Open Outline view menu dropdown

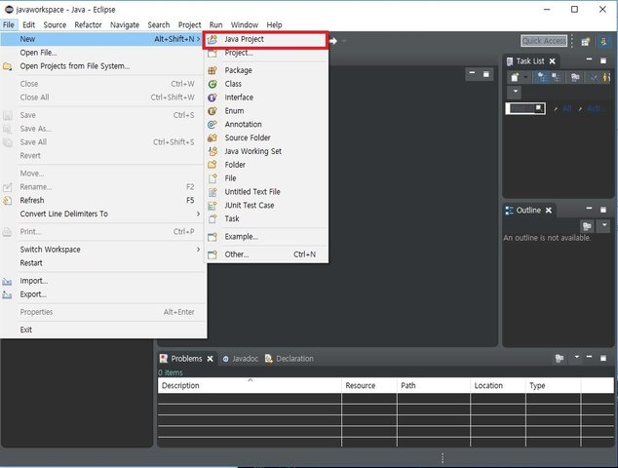[x=604, y=224]
